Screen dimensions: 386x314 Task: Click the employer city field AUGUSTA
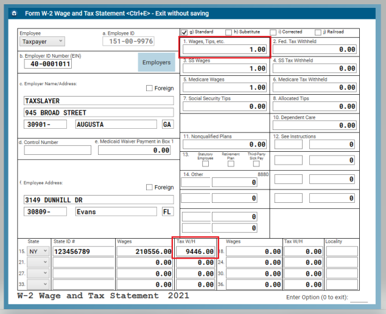point(116,125)
